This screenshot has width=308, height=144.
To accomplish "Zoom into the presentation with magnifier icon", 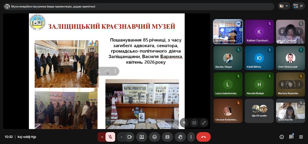I will pyautogui.click(x=184, y=123).
